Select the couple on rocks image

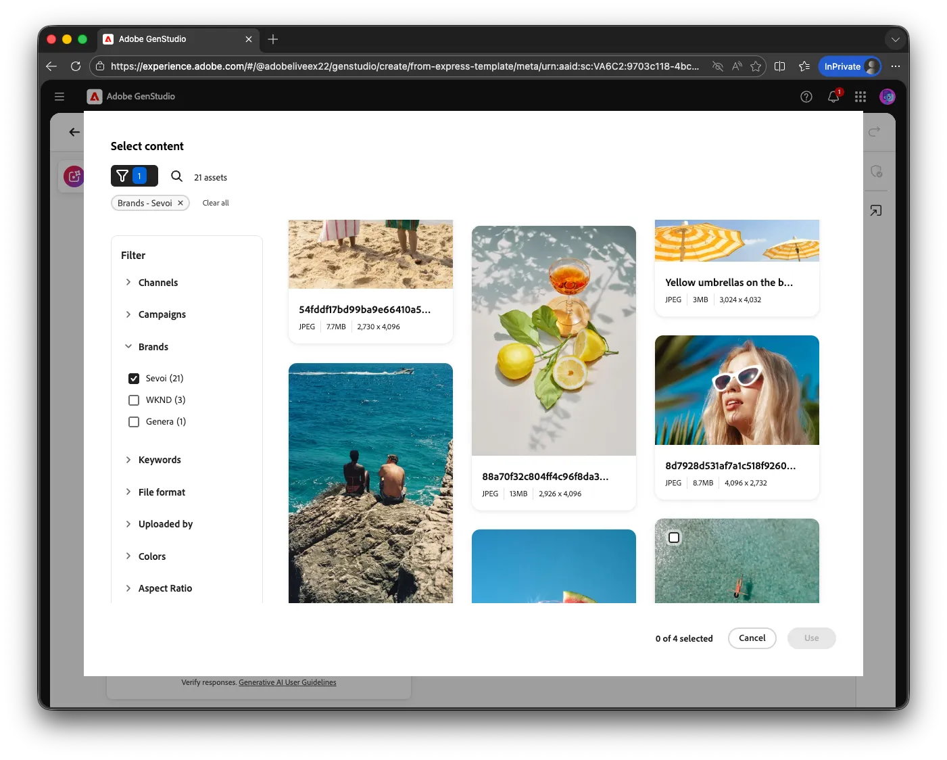[x=370, y=483]
